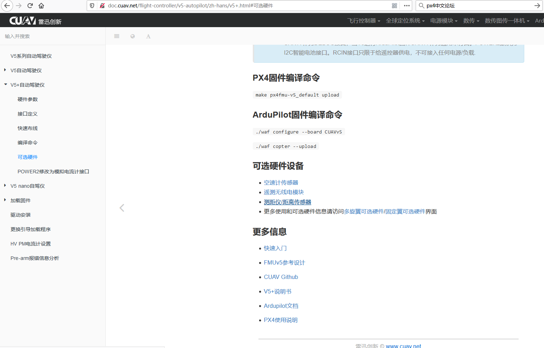Screen dimensions: 544x348
Task: Open the 电源模块 dropdown menu
Action: 444,21
